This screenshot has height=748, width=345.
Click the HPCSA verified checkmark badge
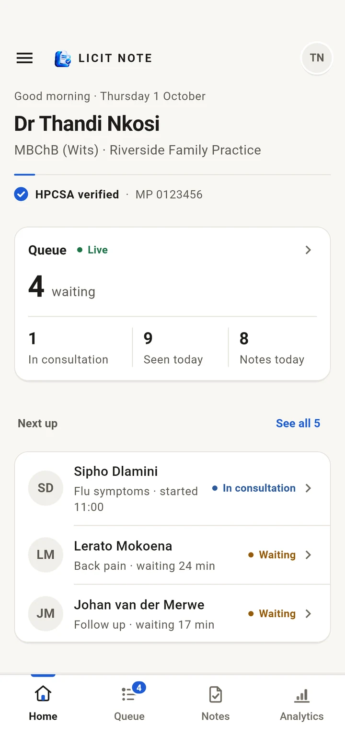21,195
